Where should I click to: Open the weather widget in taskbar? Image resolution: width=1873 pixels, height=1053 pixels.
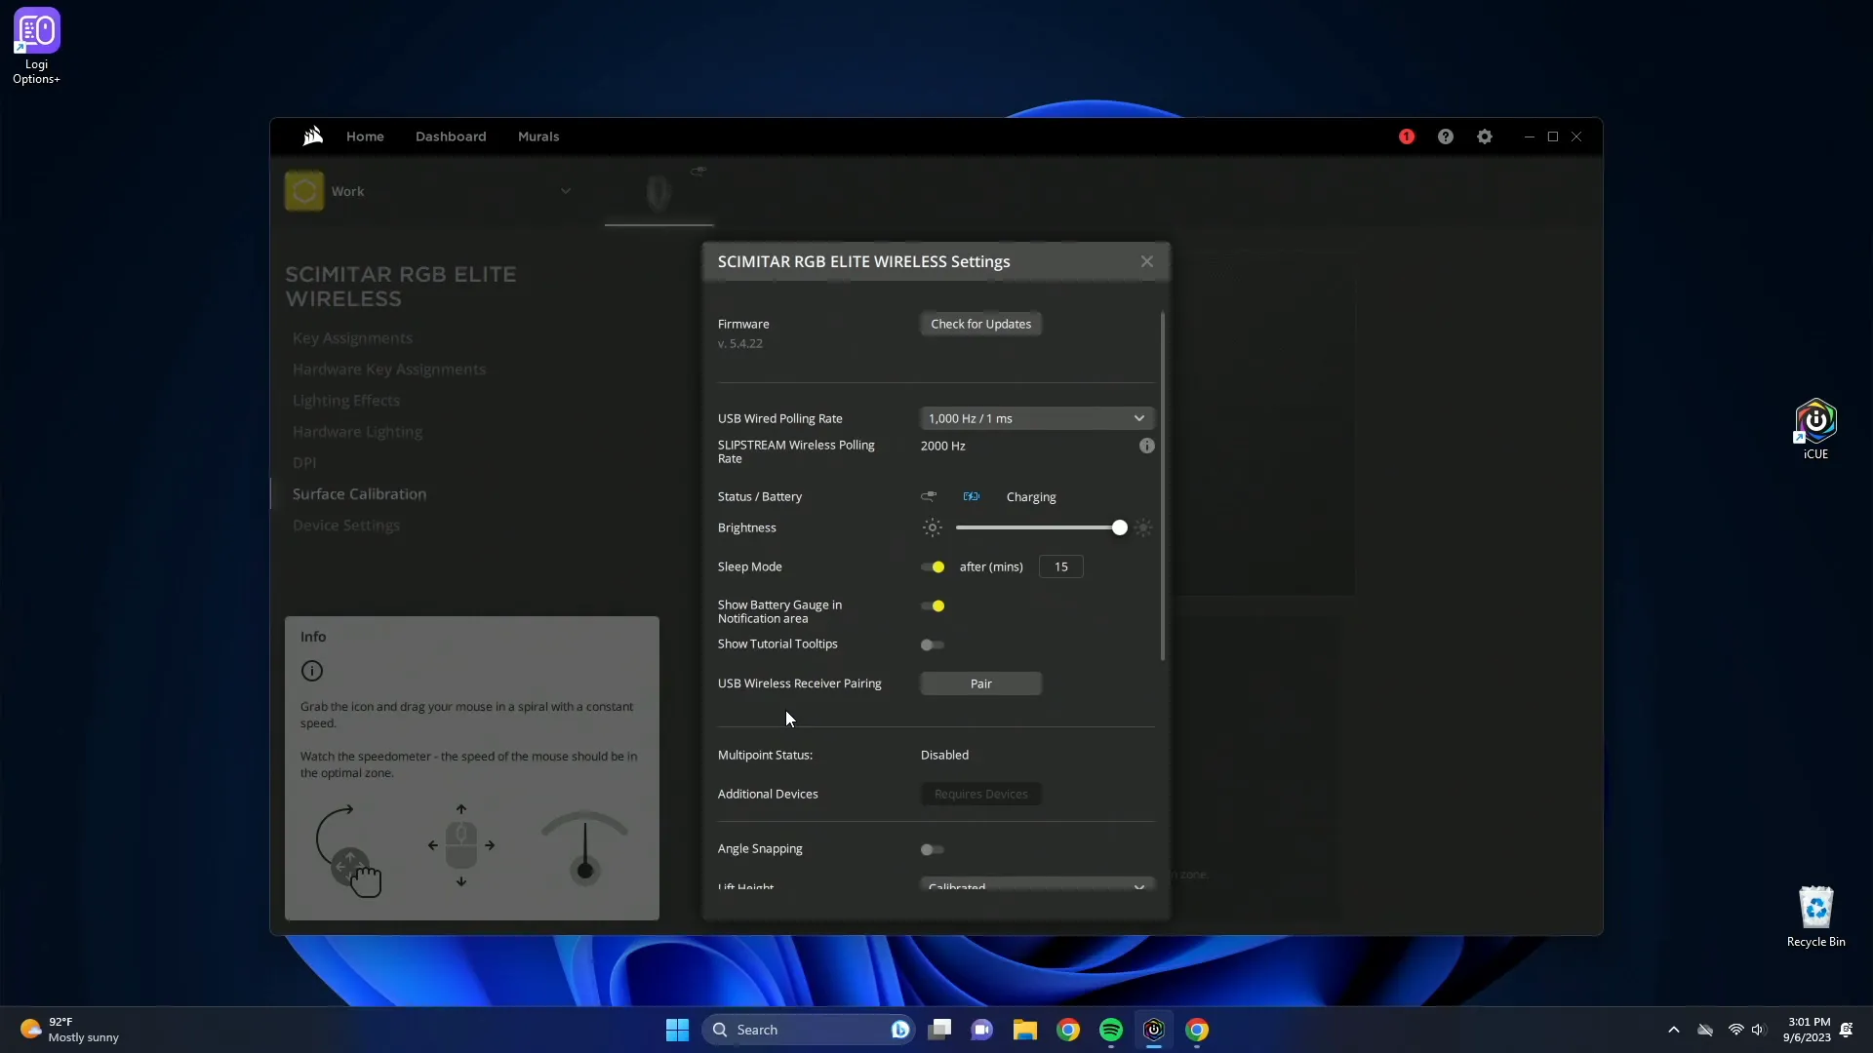tap(70, 1030)
